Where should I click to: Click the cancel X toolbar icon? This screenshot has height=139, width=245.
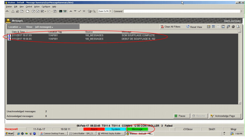point(84,11)
